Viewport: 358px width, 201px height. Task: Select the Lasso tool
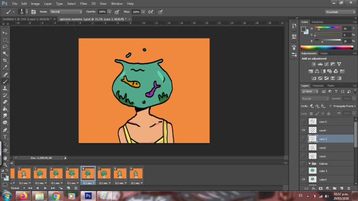[5, 47]
